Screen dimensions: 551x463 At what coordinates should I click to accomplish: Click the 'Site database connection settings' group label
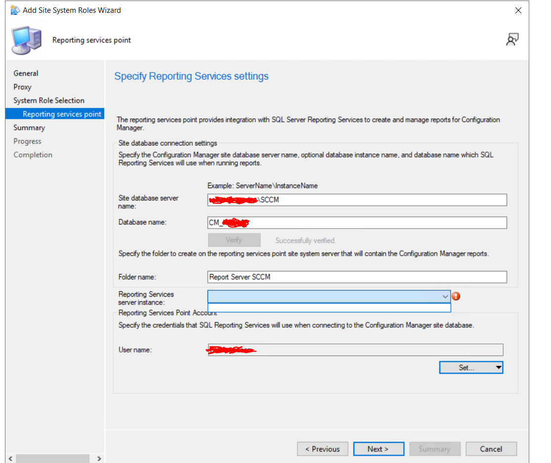(x=168, y=143)
